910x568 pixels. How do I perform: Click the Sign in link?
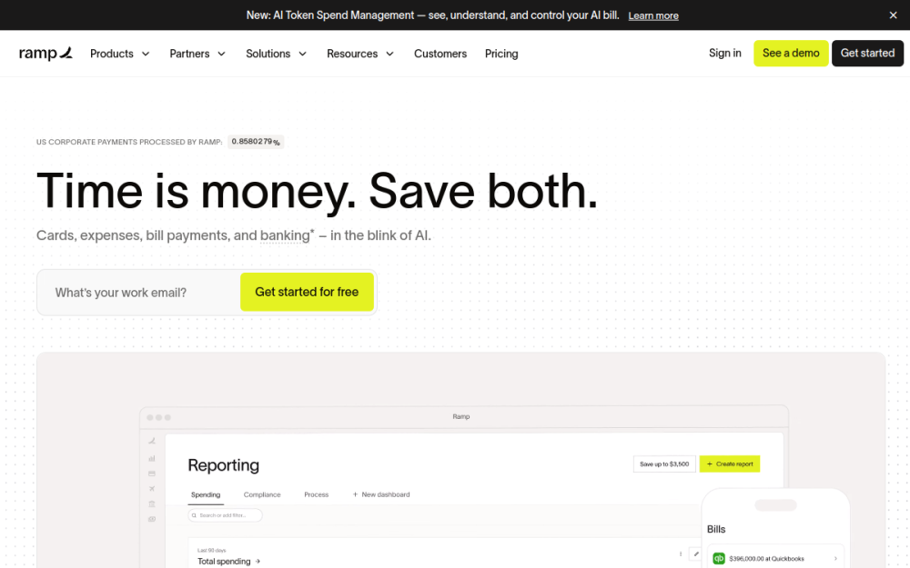click(x=725, y=53)
